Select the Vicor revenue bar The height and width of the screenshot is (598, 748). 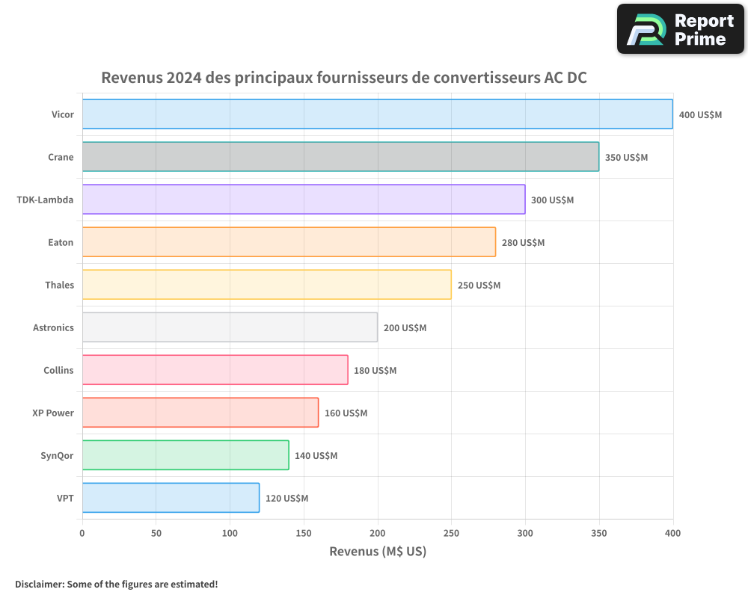(x=377, y=114)
